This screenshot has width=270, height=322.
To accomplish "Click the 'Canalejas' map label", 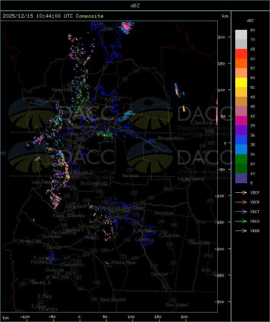I will click(200, 243).
